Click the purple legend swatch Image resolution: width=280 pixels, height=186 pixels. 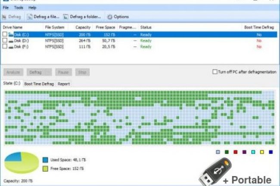tap(244, 152)
